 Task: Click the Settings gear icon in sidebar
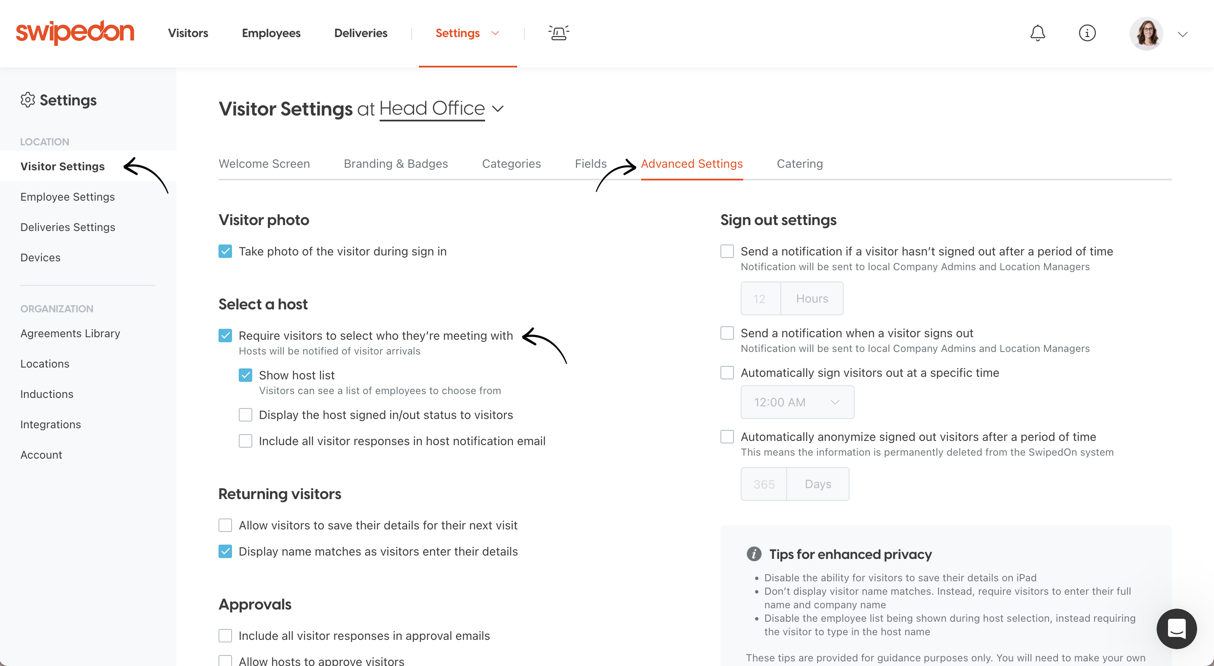coord(28,100)
